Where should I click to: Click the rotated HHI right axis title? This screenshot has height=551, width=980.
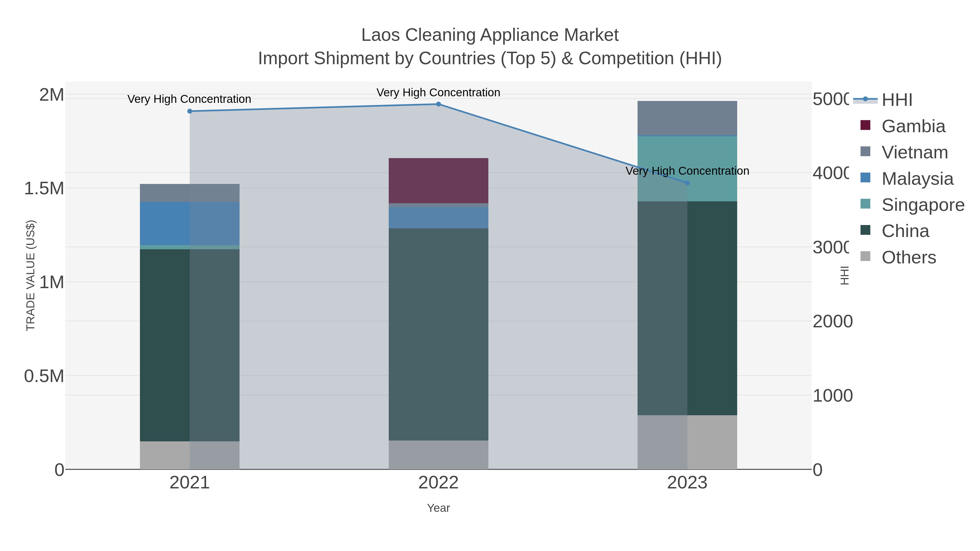click(844, 275)
